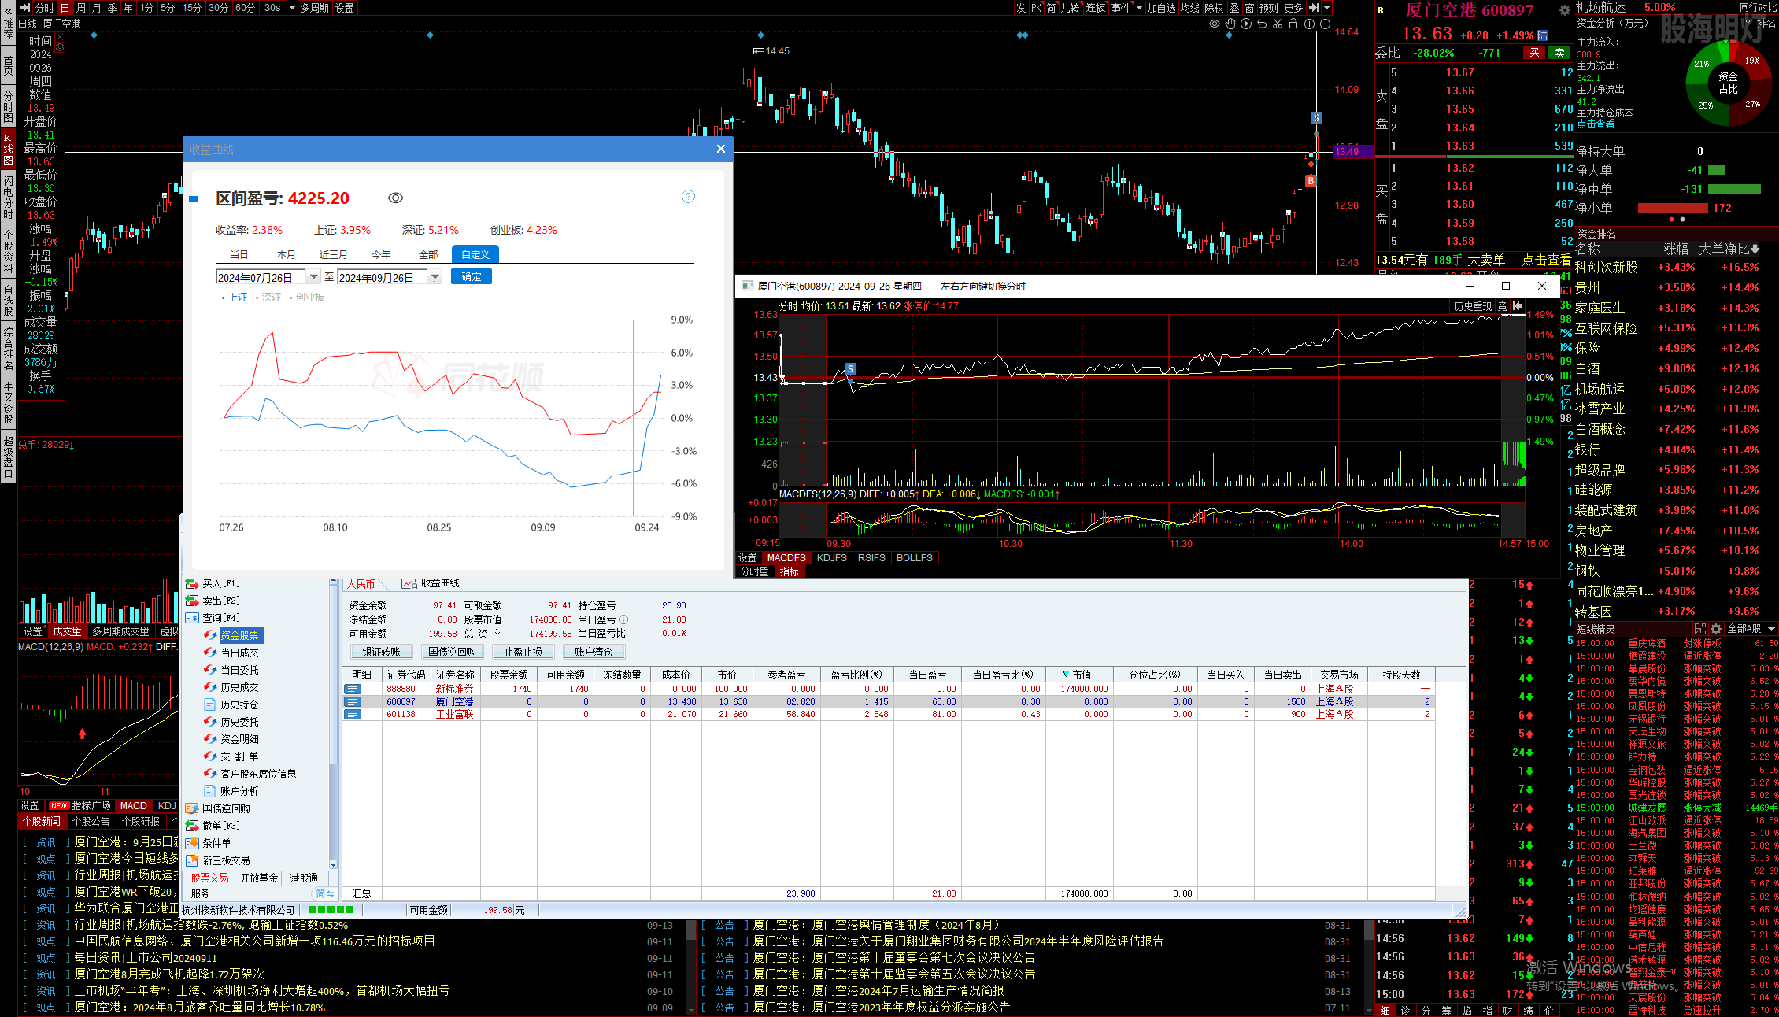
Task: Select 今年 tab in 收益曲线 dialog
Action: pyautogui.click(x=381, y=254)
